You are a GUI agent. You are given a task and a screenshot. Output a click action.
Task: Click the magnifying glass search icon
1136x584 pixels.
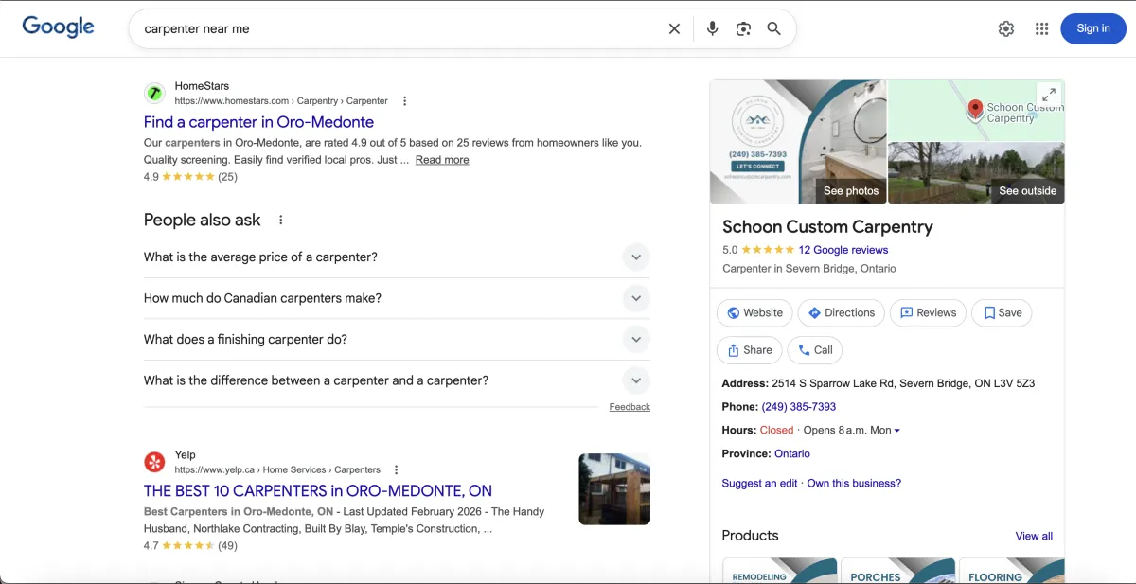[x=774, y=29]
